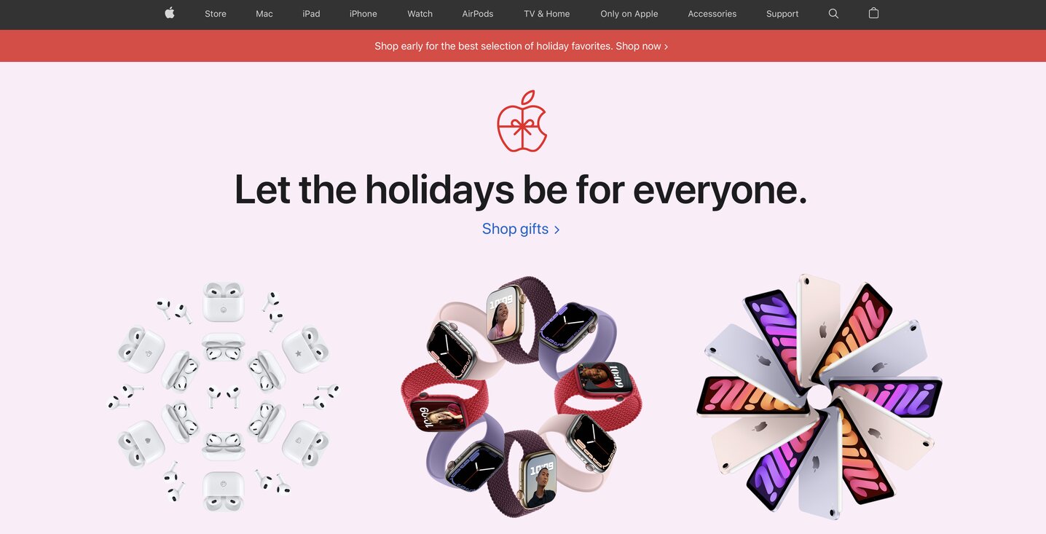Go to the Mac section
The width and height of the screenshot is (1046, 534).
coord(264,14)
